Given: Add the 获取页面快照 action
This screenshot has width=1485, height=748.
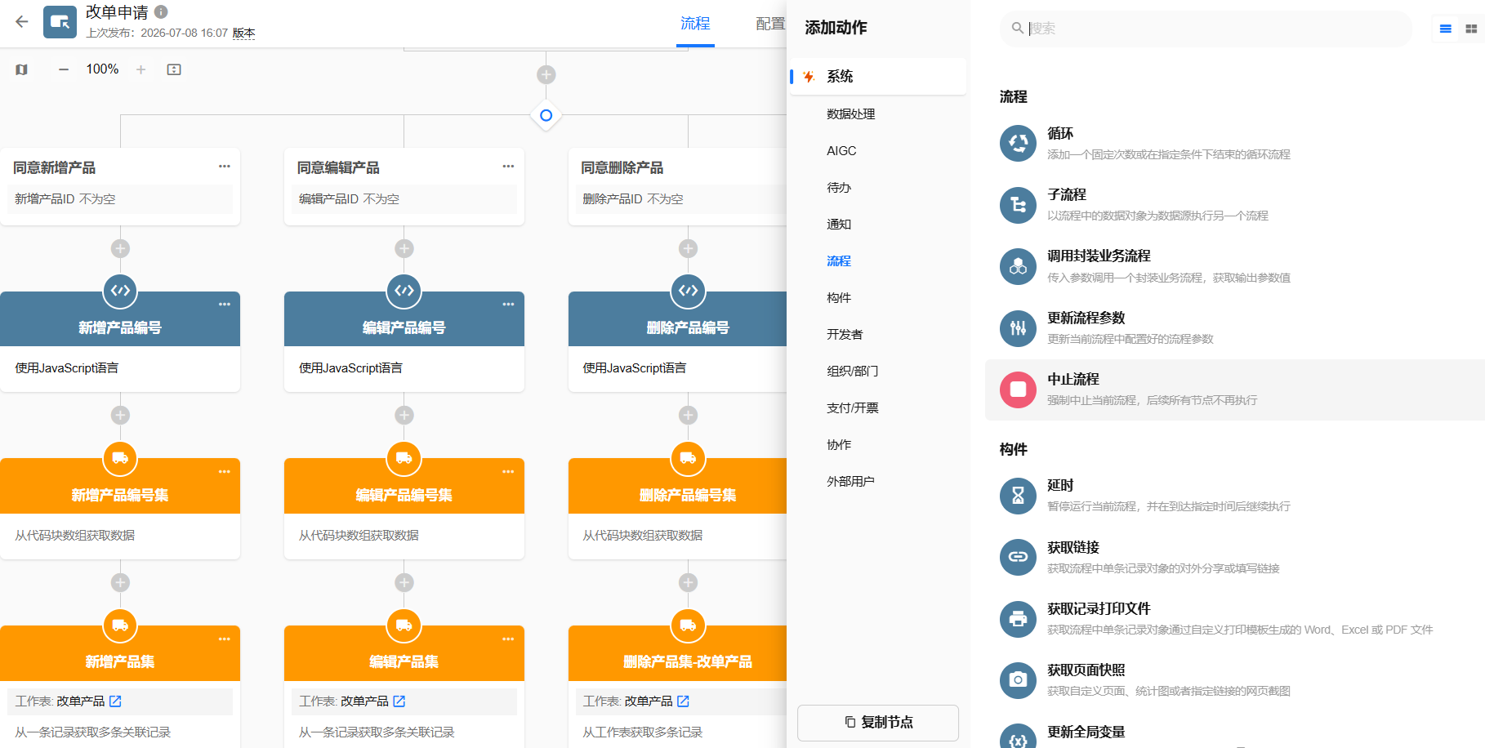Looking at the screenshot, I should tap(1234, 680).
